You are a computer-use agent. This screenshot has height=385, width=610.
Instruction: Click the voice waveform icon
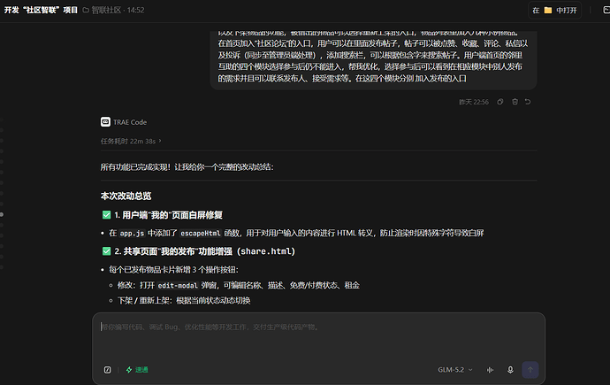[x=490, y=370]
